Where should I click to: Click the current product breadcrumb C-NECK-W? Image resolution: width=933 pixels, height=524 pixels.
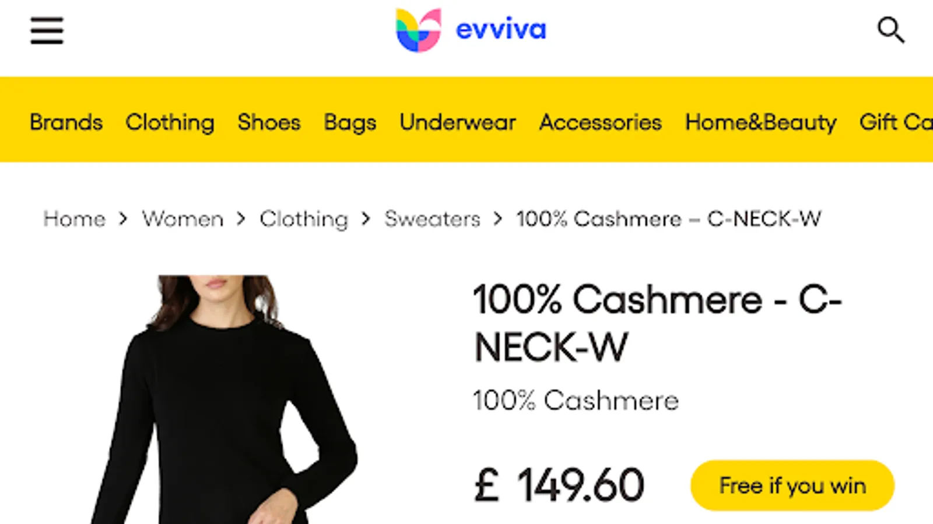[668, 219]
